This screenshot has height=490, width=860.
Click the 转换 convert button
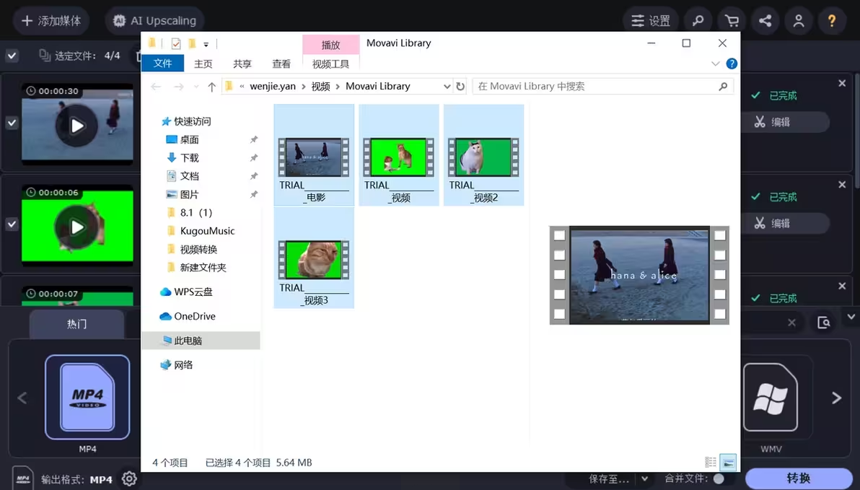tap(799, 478)
